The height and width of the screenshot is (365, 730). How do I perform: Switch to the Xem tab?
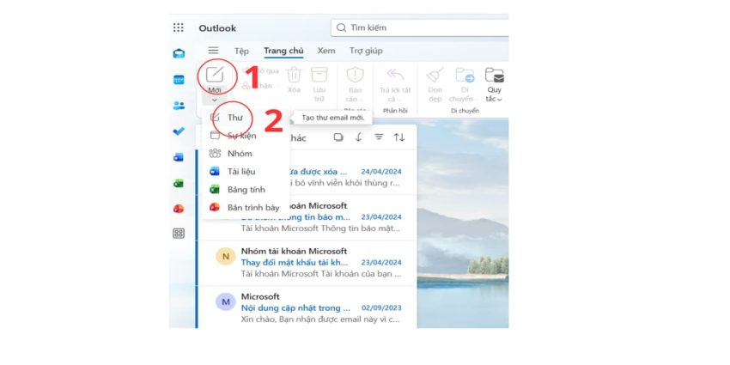[326, 51]
